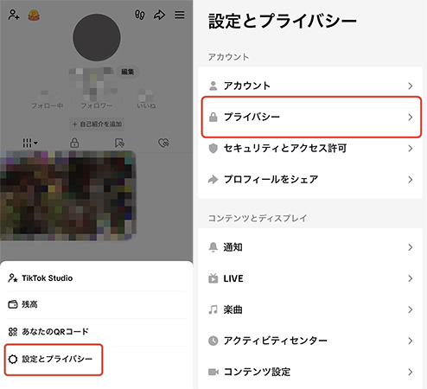Click the clock icon beside アクティビティセンター

tap(213, 341)
